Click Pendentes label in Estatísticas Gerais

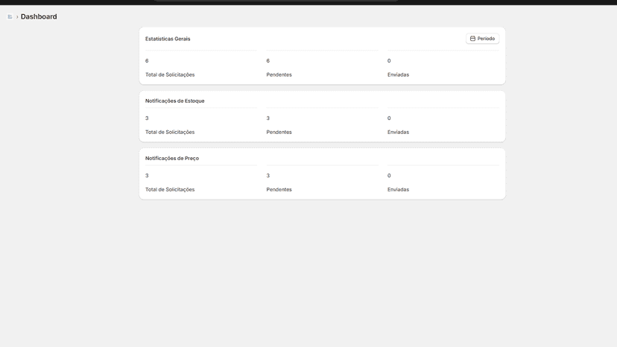click(279, 74)
